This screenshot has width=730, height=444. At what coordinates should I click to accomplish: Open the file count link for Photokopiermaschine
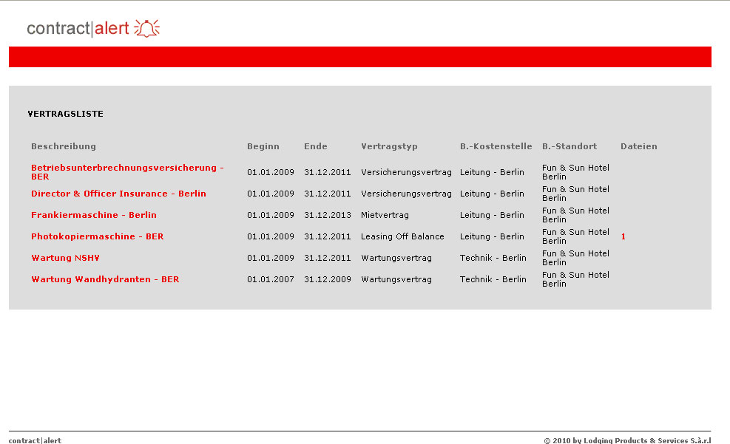623,236
